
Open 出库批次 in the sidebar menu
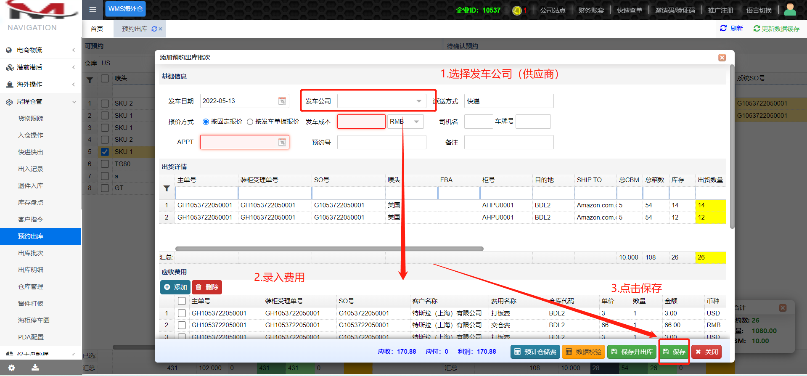31,253
